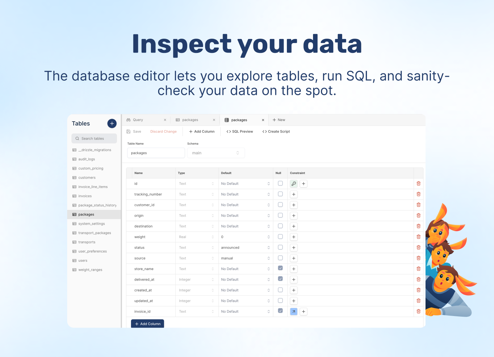Add a constraint to the id column
The height and width of the screenshot is (357, 494).
(x=303, y=183)
